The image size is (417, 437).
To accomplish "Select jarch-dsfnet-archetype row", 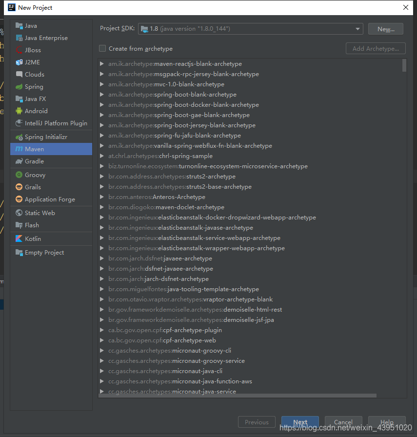I will (x=250, y=279).
